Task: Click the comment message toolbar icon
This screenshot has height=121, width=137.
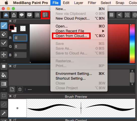Action: click(x=29, y=15)
